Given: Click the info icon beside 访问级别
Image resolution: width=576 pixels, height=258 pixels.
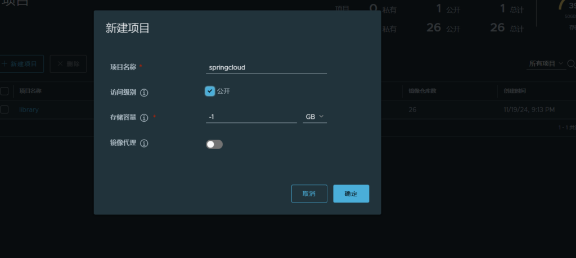Looking at the screenshot, I should pyautogui.click(x=144, y=93).
